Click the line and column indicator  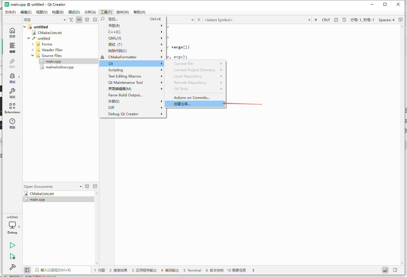(362, 20)
